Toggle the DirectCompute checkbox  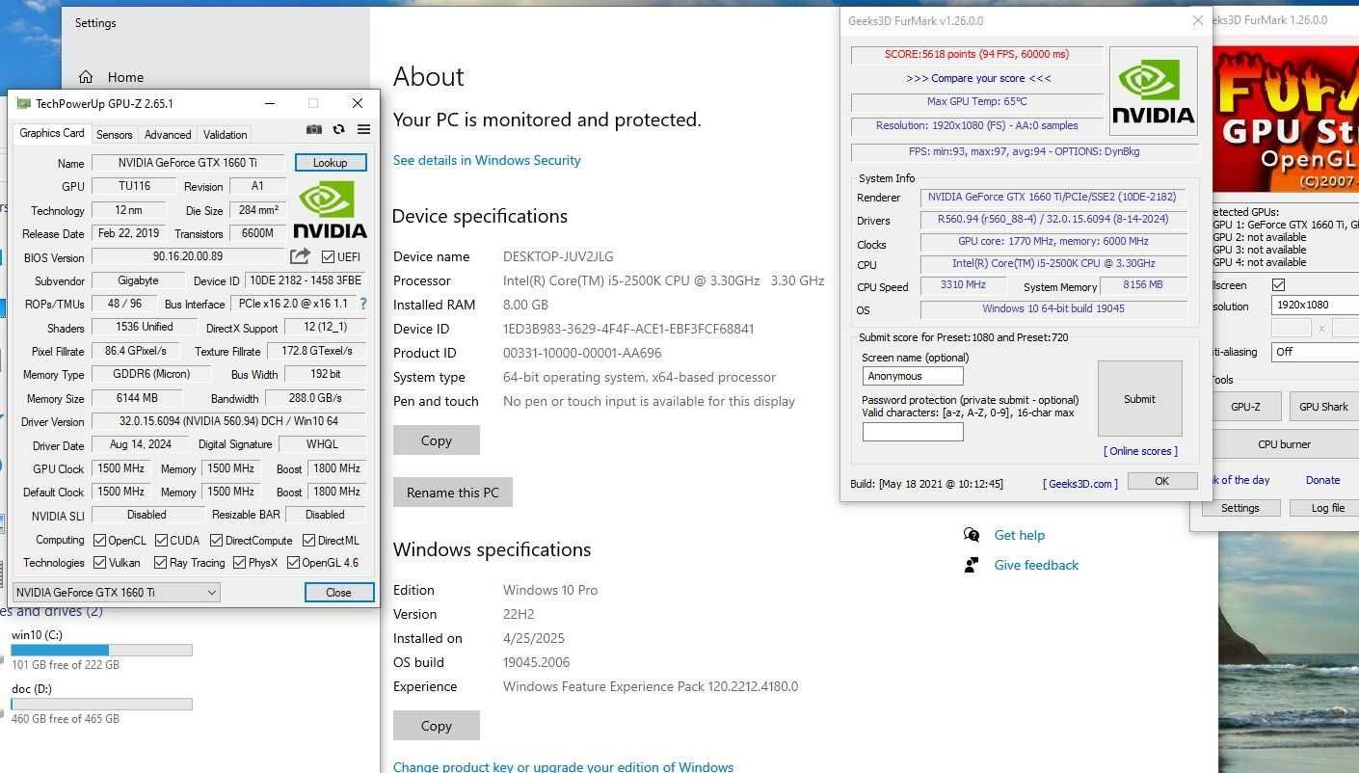click(216, 541)
